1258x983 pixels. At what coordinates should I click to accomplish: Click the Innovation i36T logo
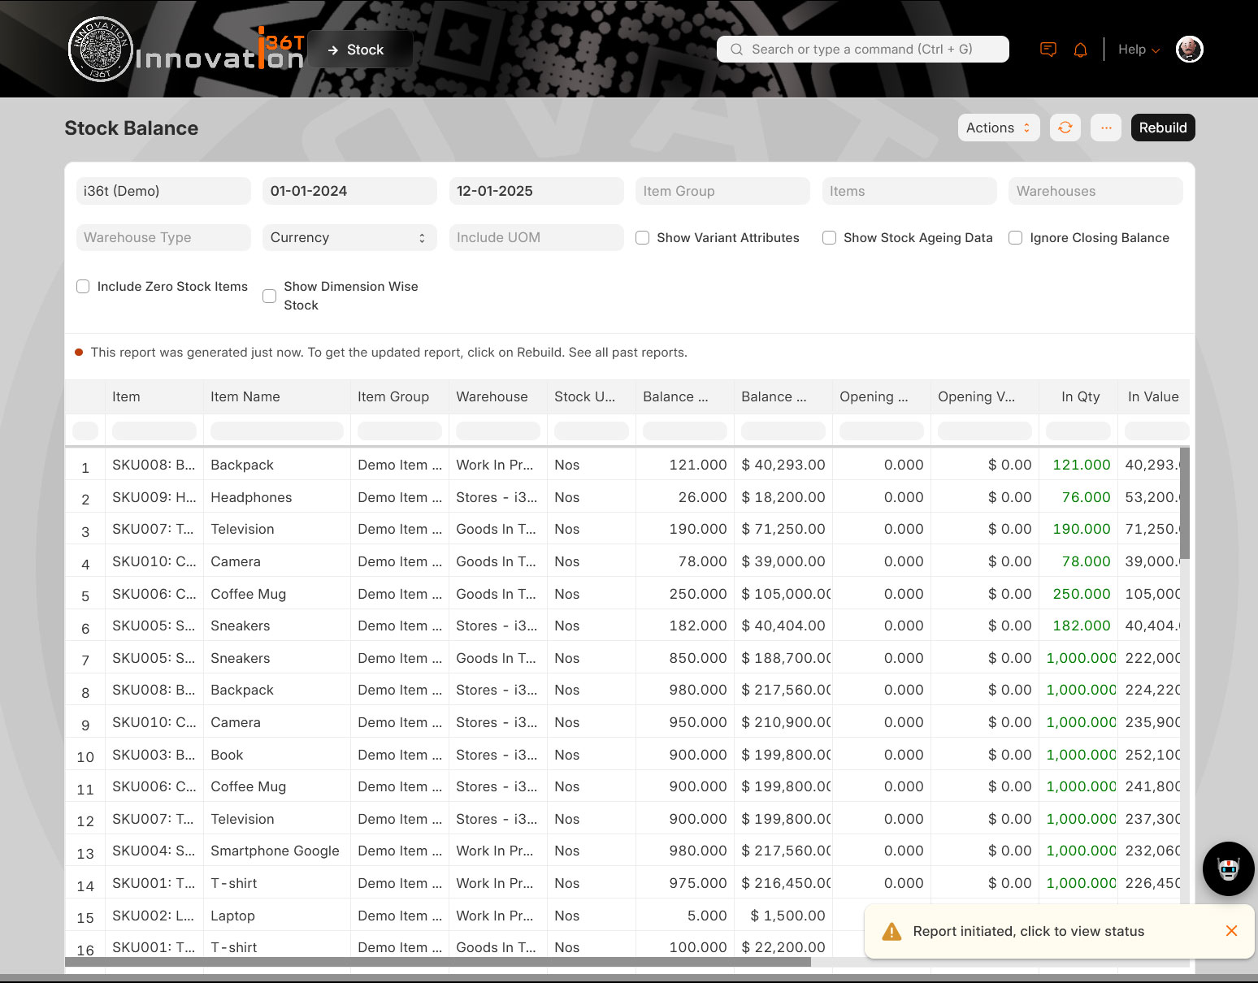click(x=185, y=50)
